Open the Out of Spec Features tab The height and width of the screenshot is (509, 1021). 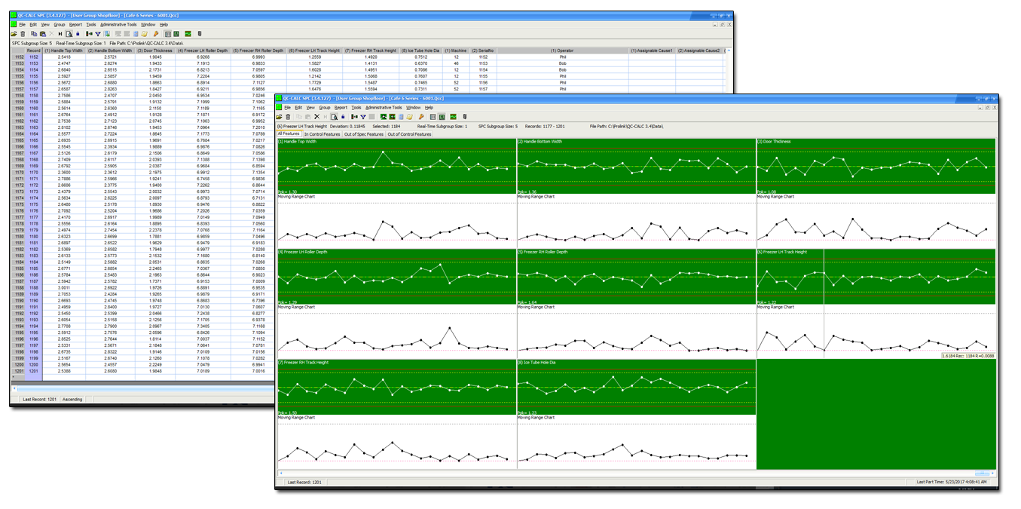(x=363, y=134)
